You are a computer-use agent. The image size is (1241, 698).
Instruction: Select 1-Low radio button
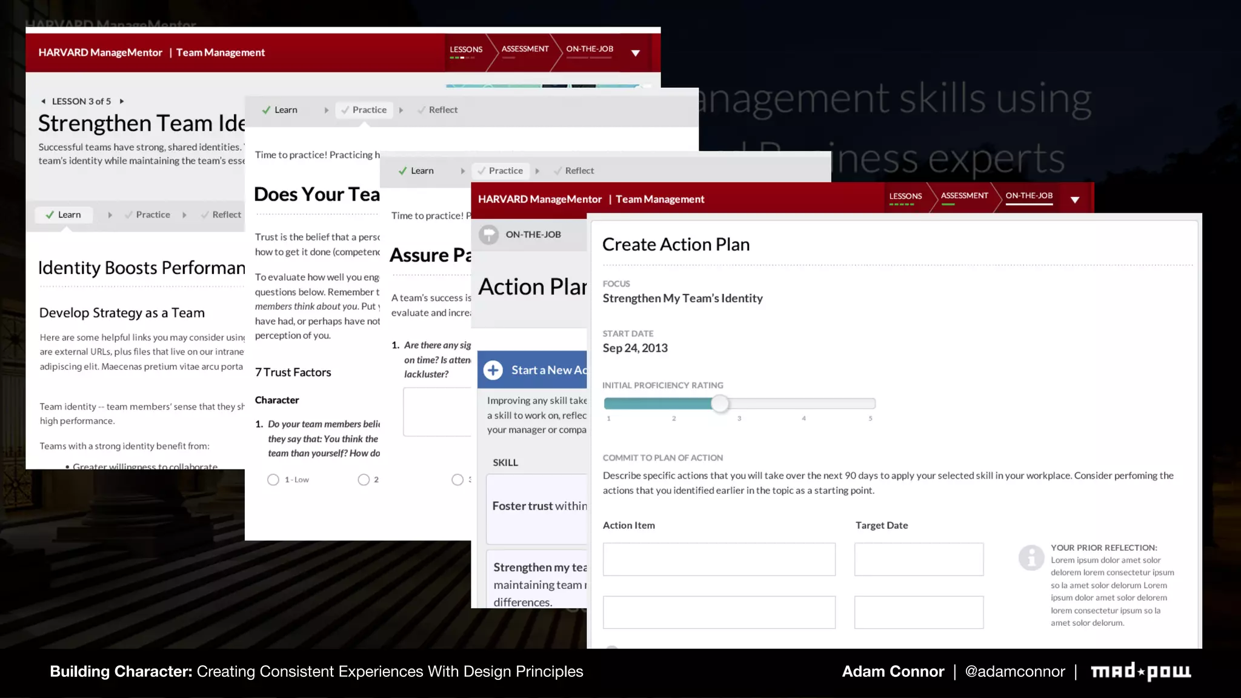(x=273, y=480)
